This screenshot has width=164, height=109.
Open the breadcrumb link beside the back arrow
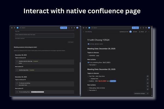click(89, 32)
